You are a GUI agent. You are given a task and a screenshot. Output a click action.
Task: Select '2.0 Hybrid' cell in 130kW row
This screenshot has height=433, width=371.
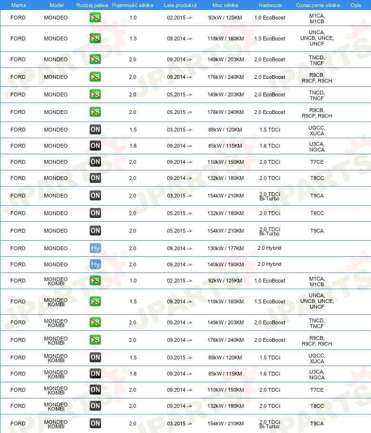click(269, 248)
